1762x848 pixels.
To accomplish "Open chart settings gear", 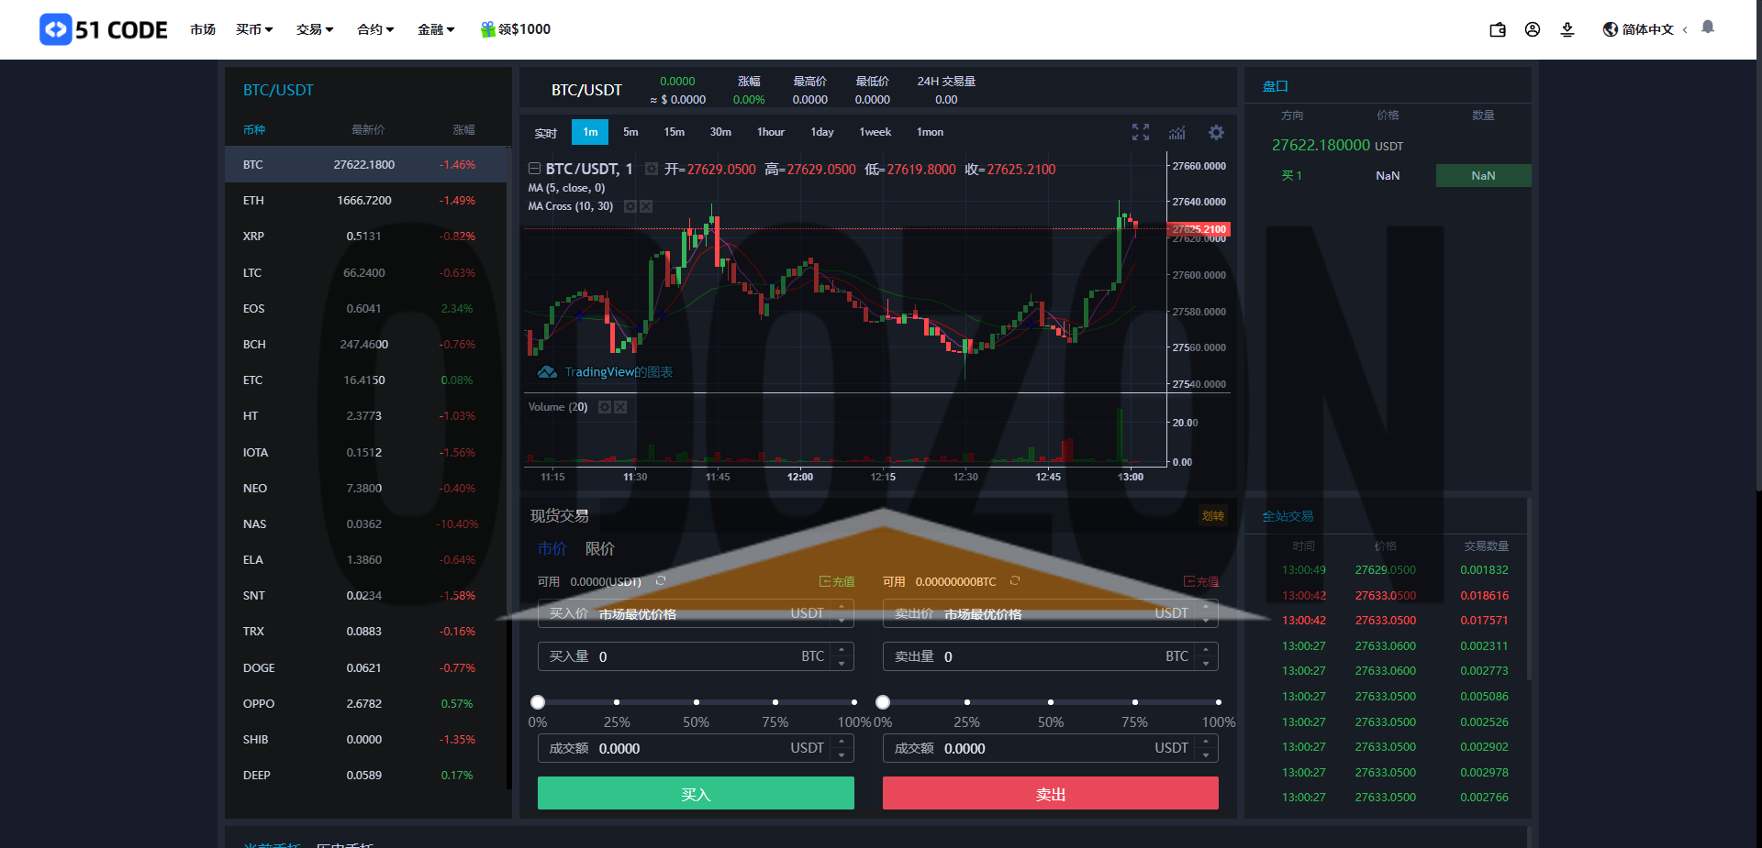I will coord(1216,132).
